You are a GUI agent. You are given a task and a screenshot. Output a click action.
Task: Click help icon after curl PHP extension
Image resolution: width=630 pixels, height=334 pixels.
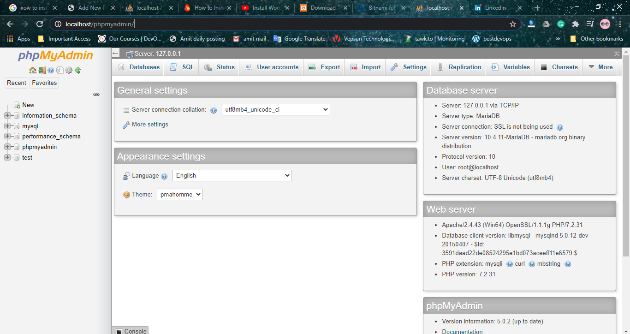532,264
